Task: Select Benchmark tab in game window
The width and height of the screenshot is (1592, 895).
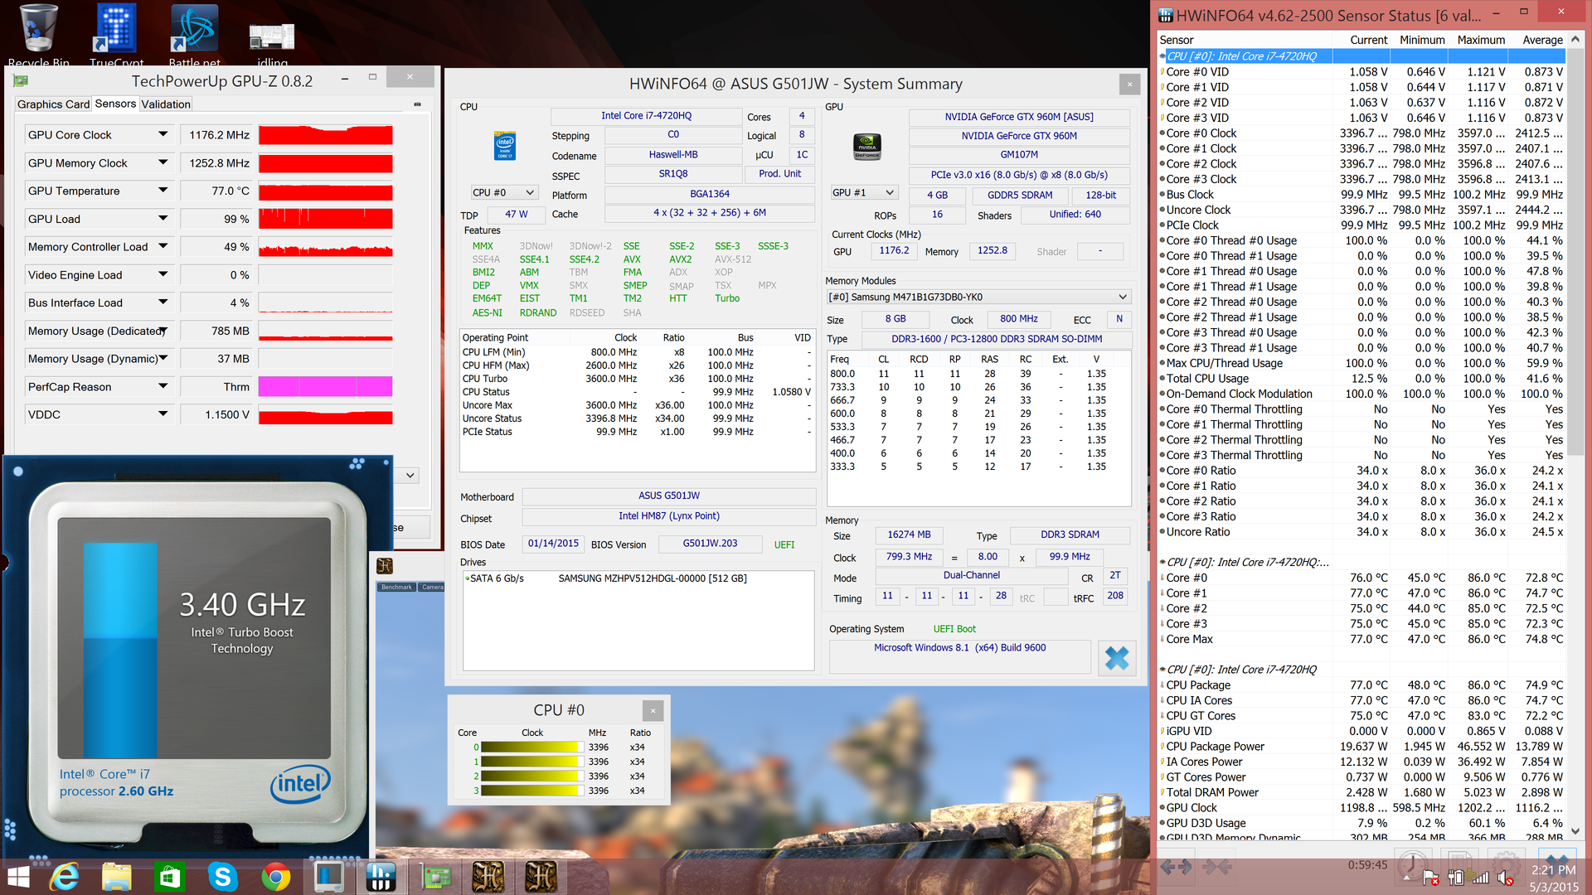Action: (x=396, y=587)
